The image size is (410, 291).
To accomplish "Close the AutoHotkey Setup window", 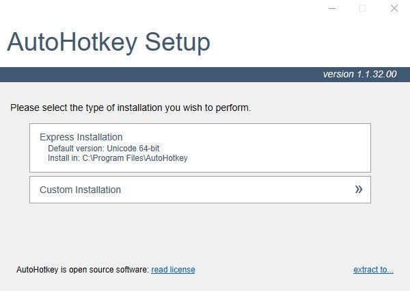I will coord(394,8).
